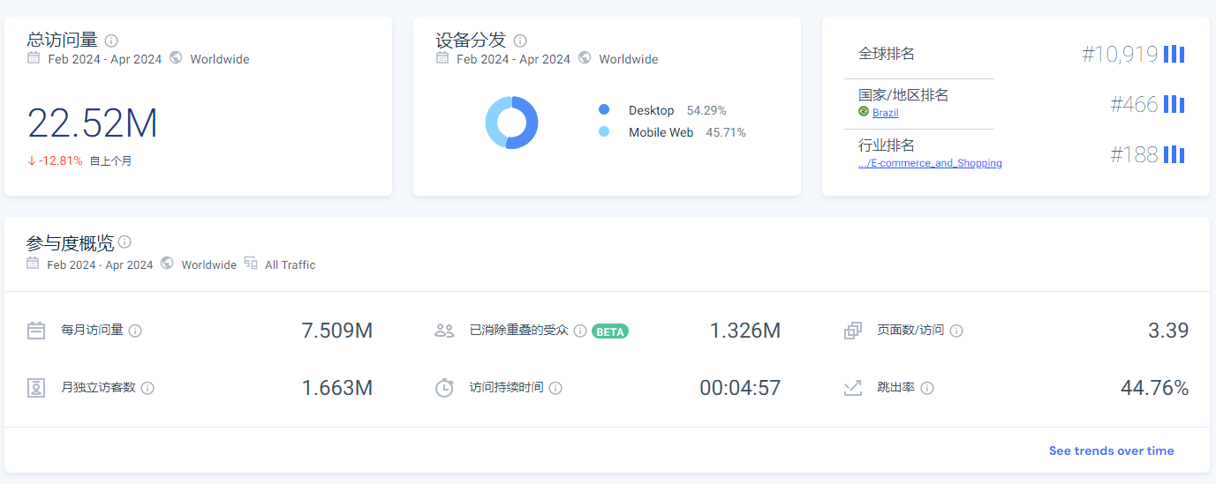Click info icon next to 总访问量
Viewport: 1216px width, 484px height.
111,41
